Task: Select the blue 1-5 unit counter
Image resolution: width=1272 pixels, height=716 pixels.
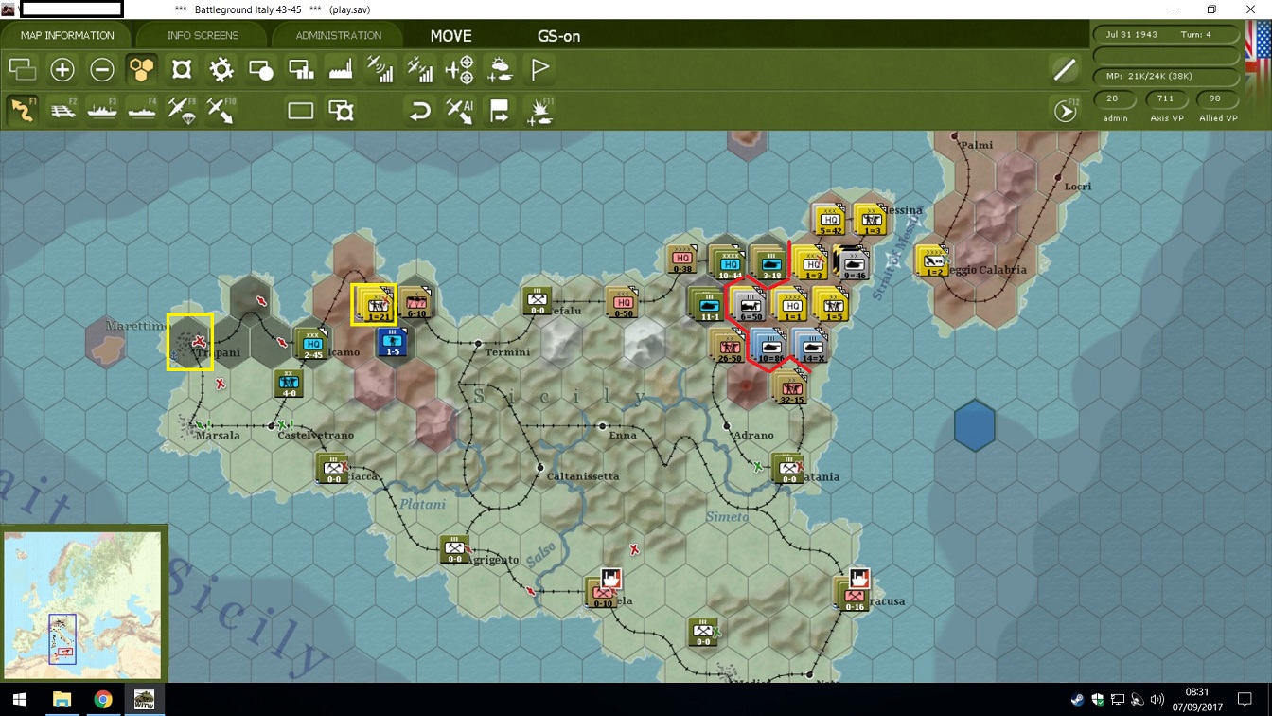Action: 393,342
